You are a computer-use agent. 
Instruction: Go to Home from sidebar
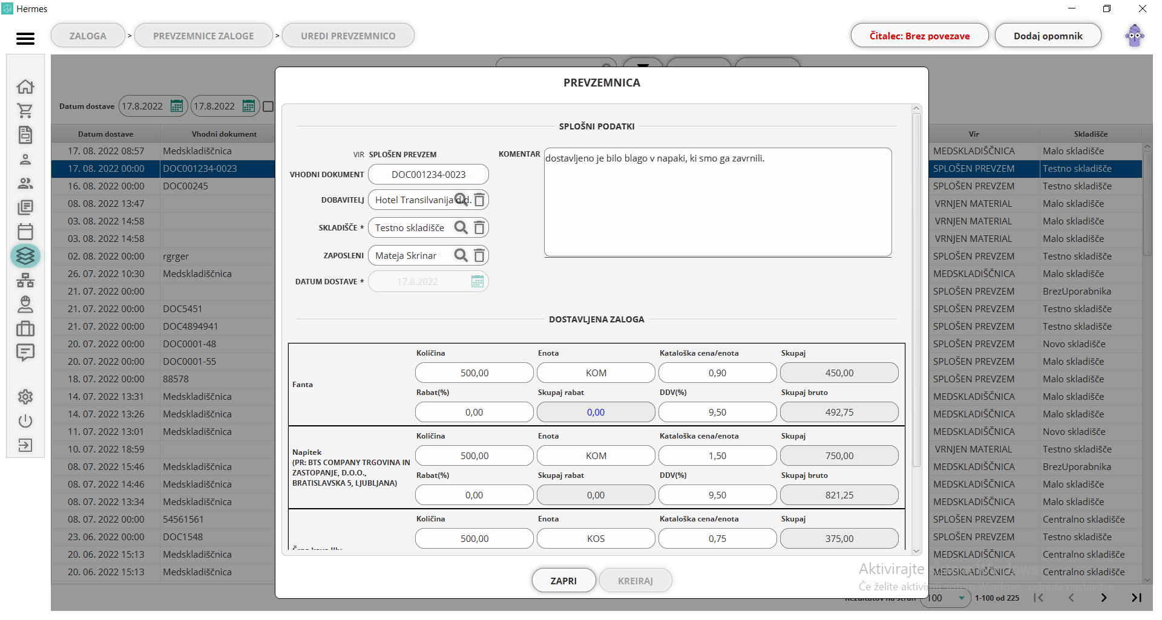(x=25, y=86)
